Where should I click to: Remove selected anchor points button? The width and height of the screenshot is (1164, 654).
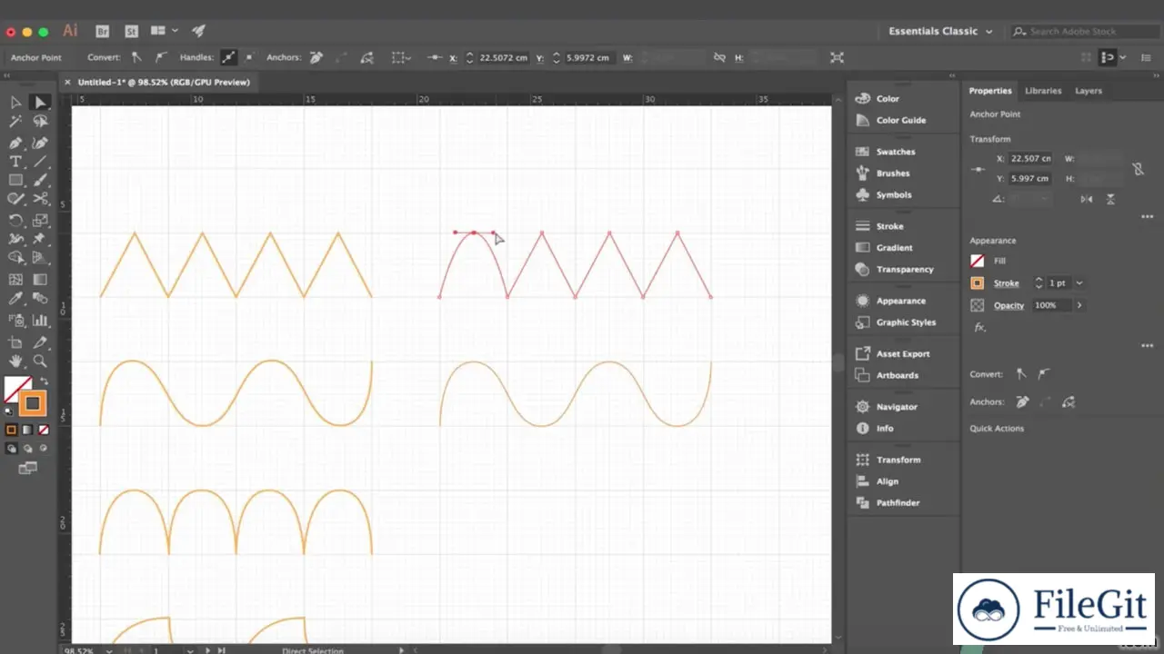coord(316,57)
